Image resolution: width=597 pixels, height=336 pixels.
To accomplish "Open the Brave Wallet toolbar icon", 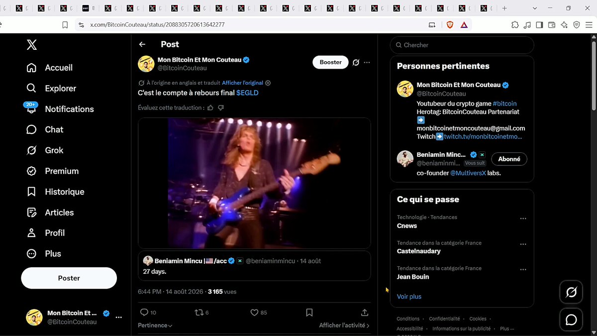I will click(552, 24).
